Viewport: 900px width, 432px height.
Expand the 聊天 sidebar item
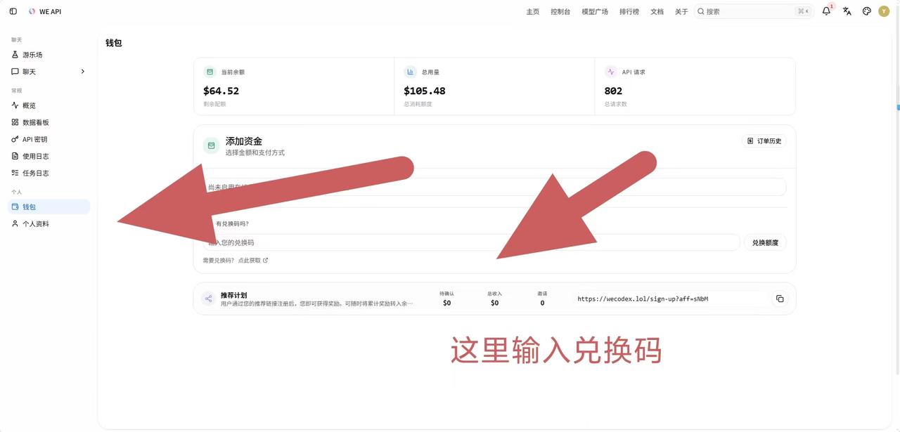click(x=49, y=72)
